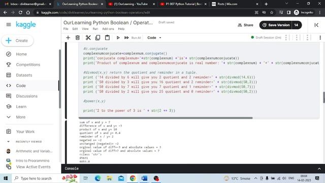Open recently viewed Arithmetic and Variab... notebook

coord(34,151)
